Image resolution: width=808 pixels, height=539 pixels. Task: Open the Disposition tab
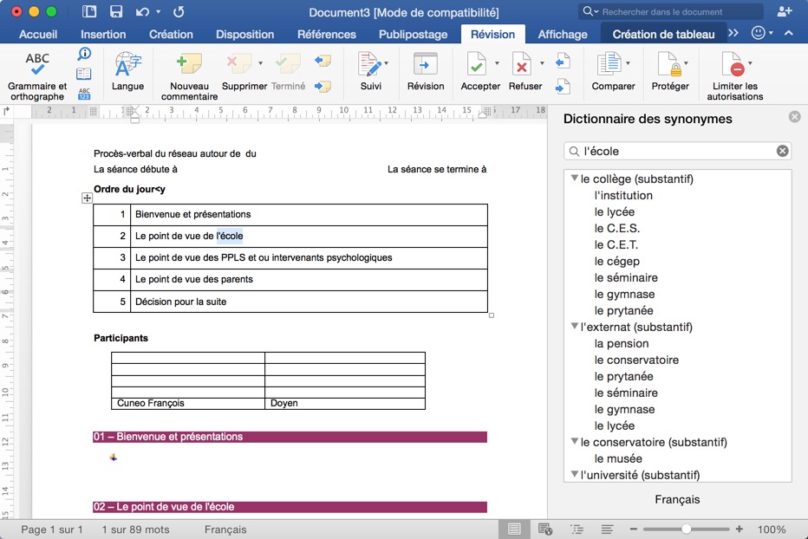[x=244, y=34]
